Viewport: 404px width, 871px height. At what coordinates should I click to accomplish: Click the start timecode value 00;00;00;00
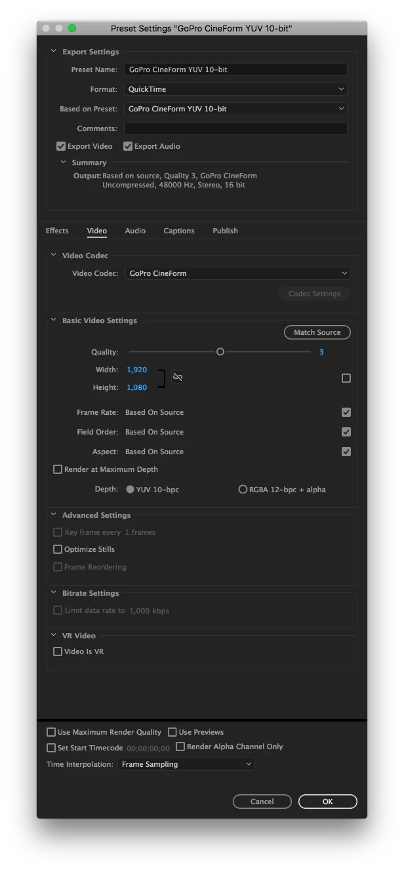point(148,748)
